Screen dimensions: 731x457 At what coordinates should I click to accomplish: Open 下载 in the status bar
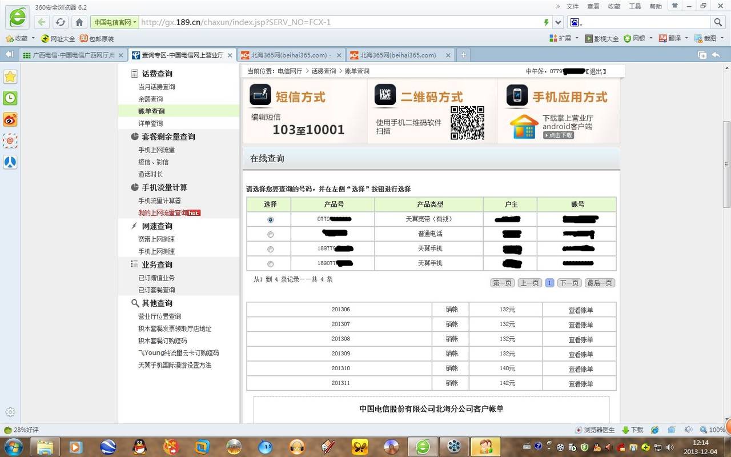click(x=633, y=430)
